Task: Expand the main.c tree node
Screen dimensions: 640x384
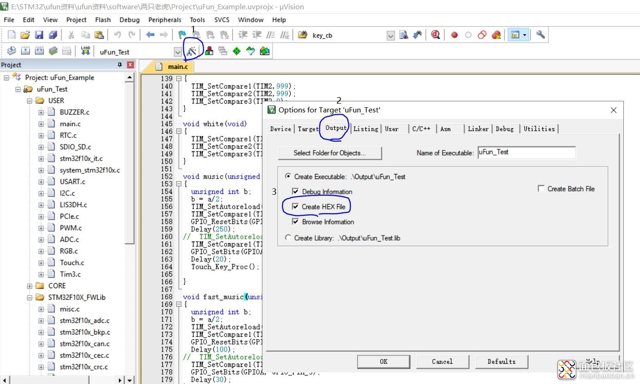Action: [x=41, y=124]
